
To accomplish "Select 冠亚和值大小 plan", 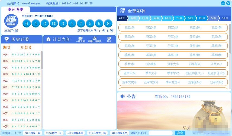I will tap(195, 73).
